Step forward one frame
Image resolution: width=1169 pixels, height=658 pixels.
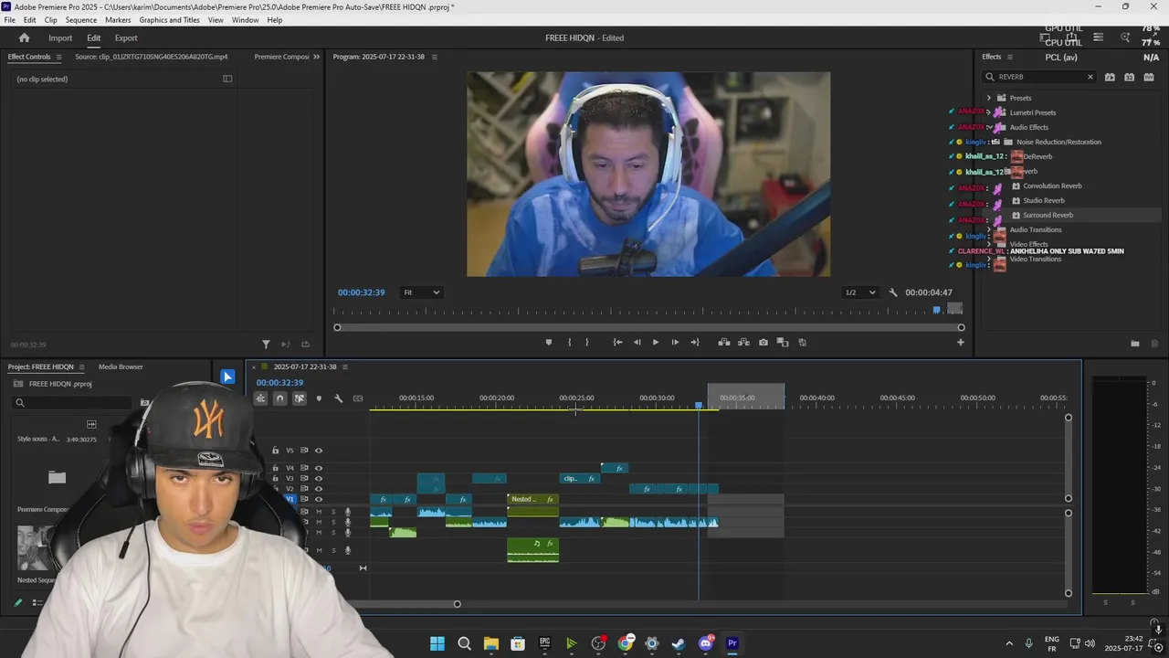click(675, 342)
